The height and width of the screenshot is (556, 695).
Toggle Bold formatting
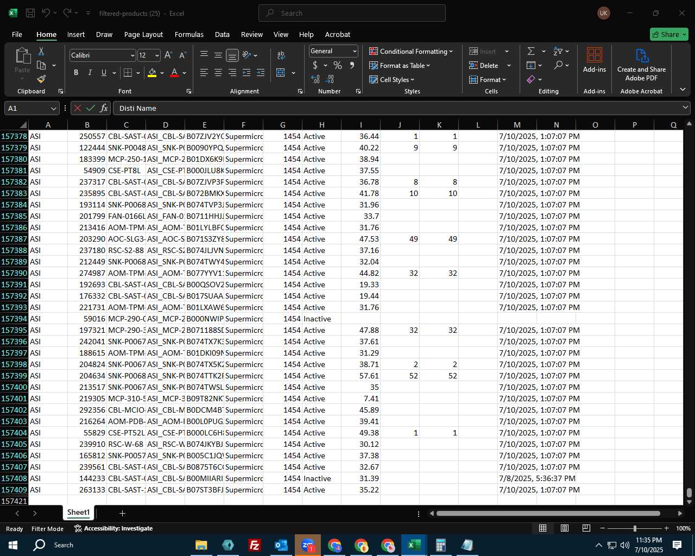(x=76, y=73)
